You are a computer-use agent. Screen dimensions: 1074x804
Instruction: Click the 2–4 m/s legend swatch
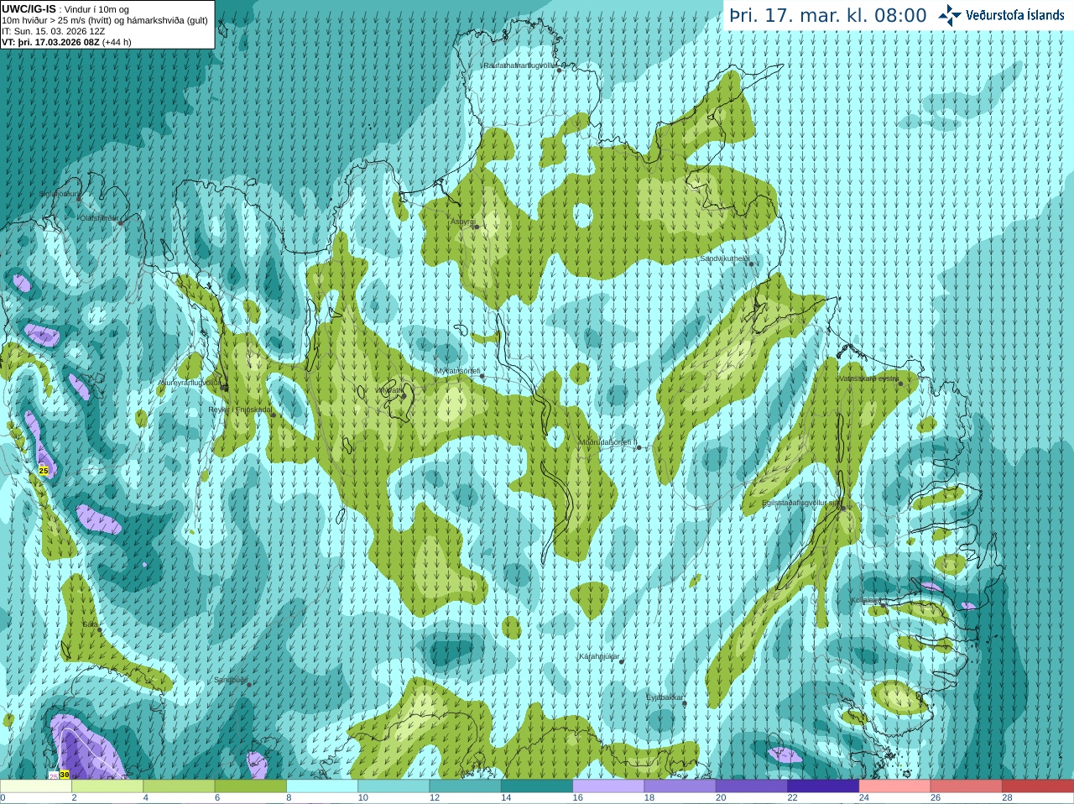click(x=107, y=786)
